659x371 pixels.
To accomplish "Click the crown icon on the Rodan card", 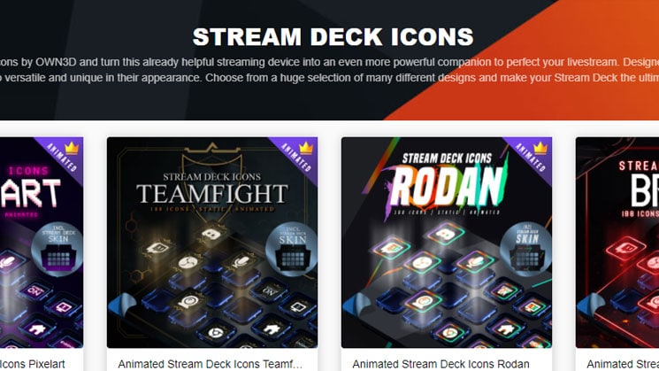I will click(540, 148).
